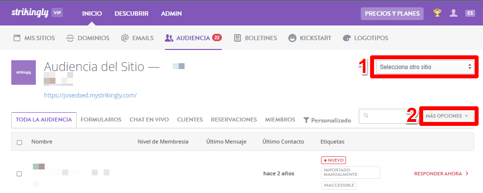
Task: Switch to the MIEMBROS tab
Action: (280, 120)
